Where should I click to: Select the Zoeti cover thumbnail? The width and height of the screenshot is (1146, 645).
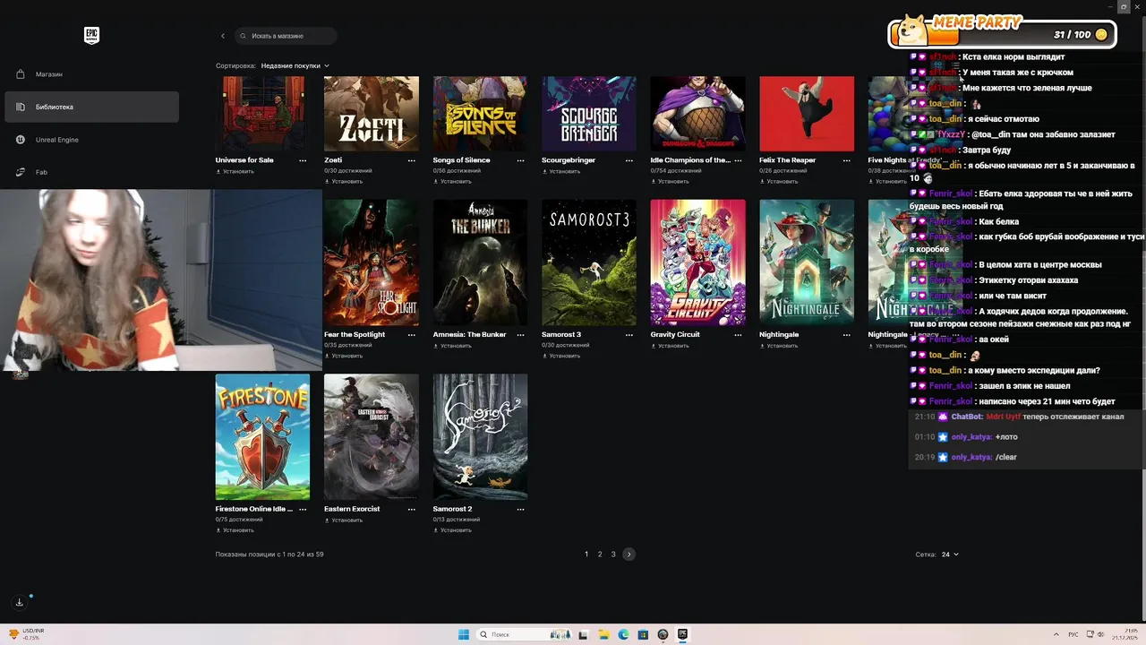[x=372, y=114]
